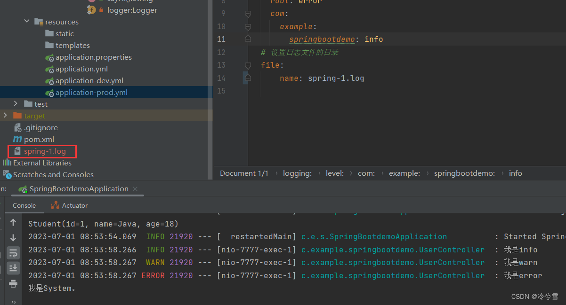
Task: Fold the file: block at line 13
Action: pos(248,65)
